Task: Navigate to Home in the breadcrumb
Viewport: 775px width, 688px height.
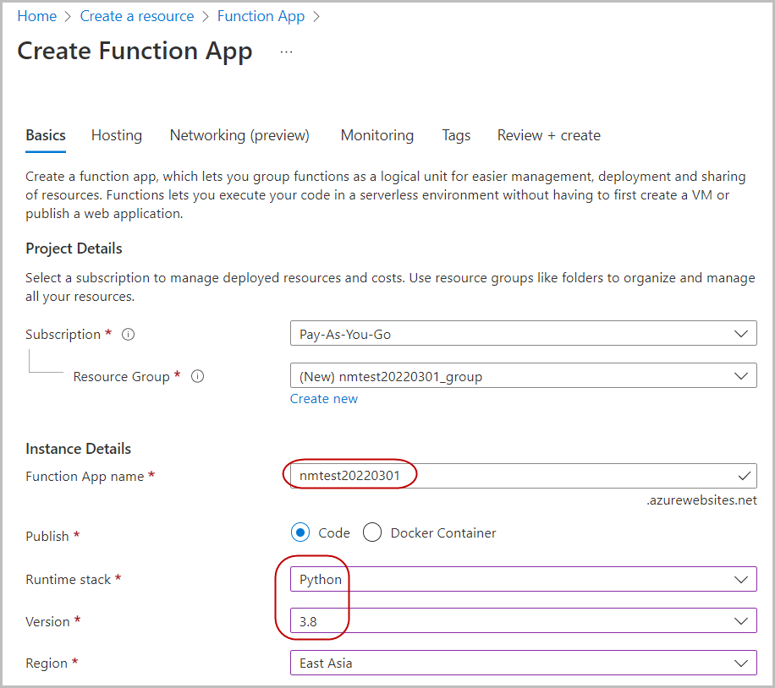Action: tap(37, 16)
